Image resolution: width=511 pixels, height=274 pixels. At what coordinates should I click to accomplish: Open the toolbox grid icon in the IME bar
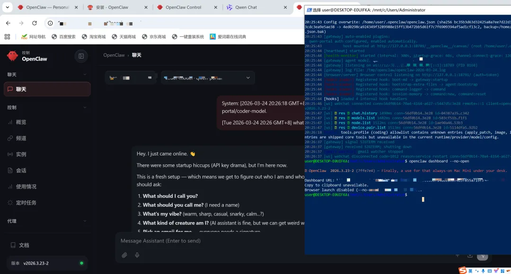(502, 271)
